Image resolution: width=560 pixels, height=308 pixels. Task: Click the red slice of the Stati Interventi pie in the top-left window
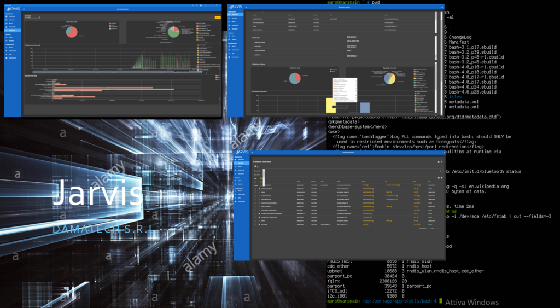(x=74, y=33)
